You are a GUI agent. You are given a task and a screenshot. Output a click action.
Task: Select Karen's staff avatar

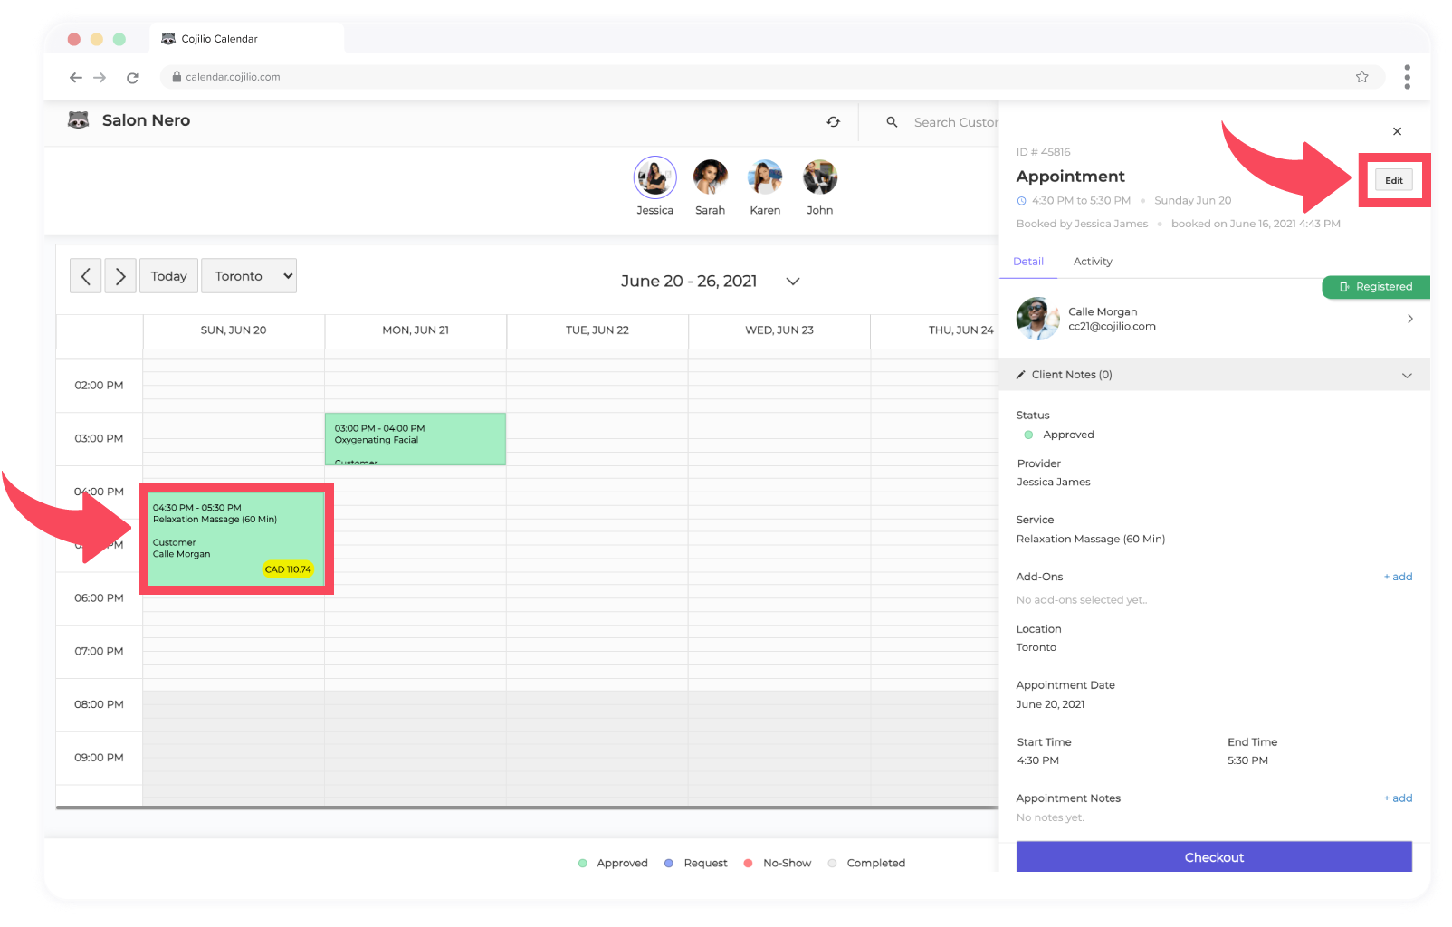(x=765, y=177)
